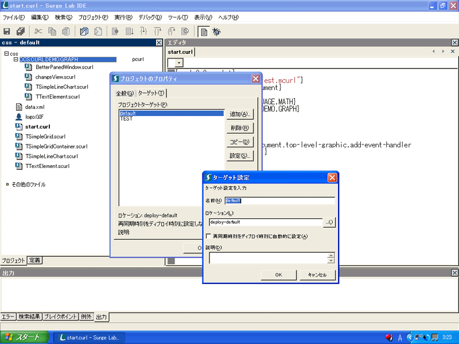This screenshot has width=459, height=344.
Task: Open the 編集 menu
Action: [x=40, y=17]
